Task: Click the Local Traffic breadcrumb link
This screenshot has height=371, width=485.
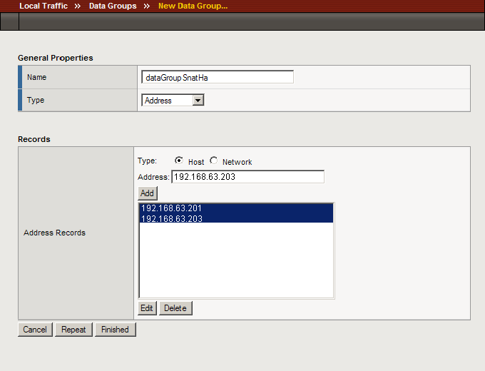Action: pyautogui.click(x=44, y=6)
